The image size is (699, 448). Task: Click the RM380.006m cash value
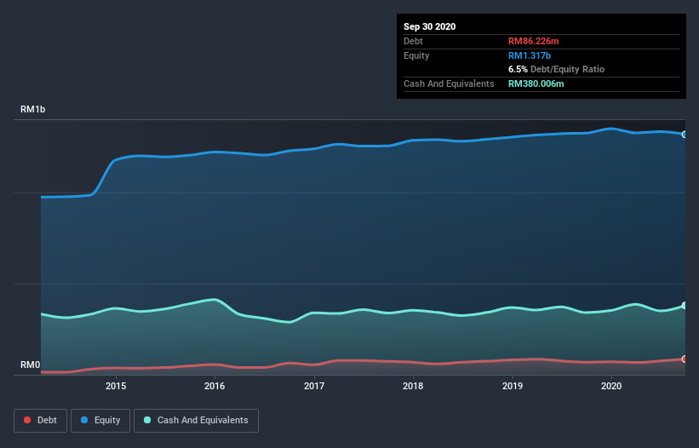coord(536,83)
